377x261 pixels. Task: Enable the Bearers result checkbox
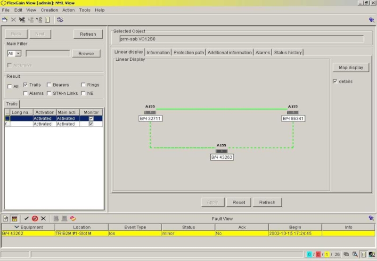coord(49,85)
